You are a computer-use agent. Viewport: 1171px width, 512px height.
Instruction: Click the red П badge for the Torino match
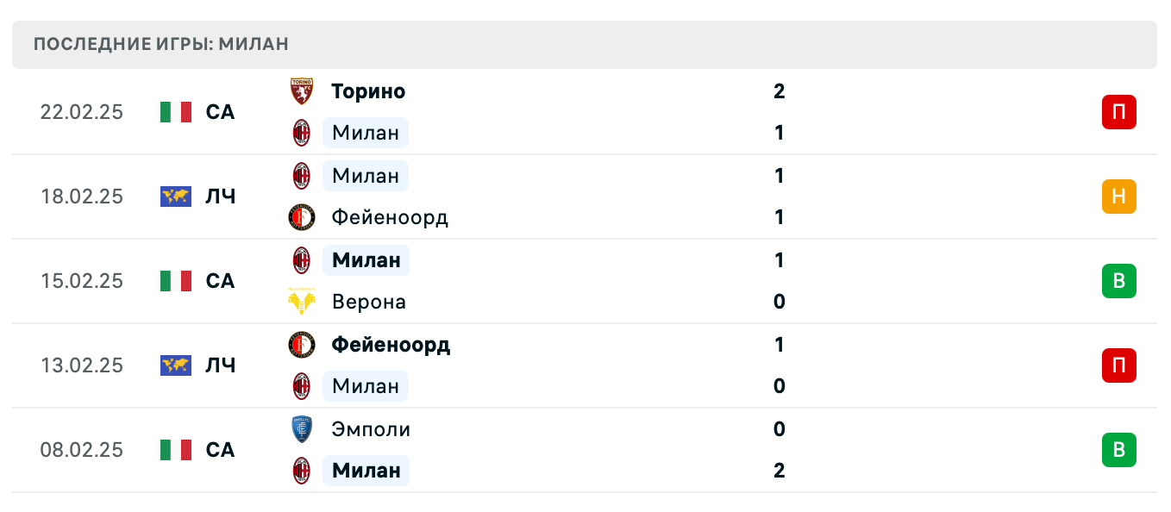point(1118,112)
